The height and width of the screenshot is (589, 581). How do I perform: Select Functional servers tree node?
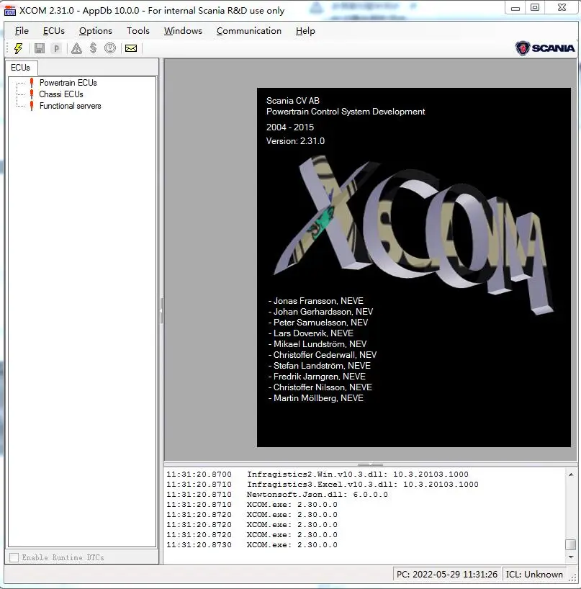tap(71, 106)
